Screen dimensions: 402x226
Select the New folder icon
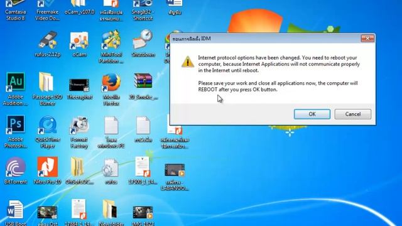pos(111,213)
